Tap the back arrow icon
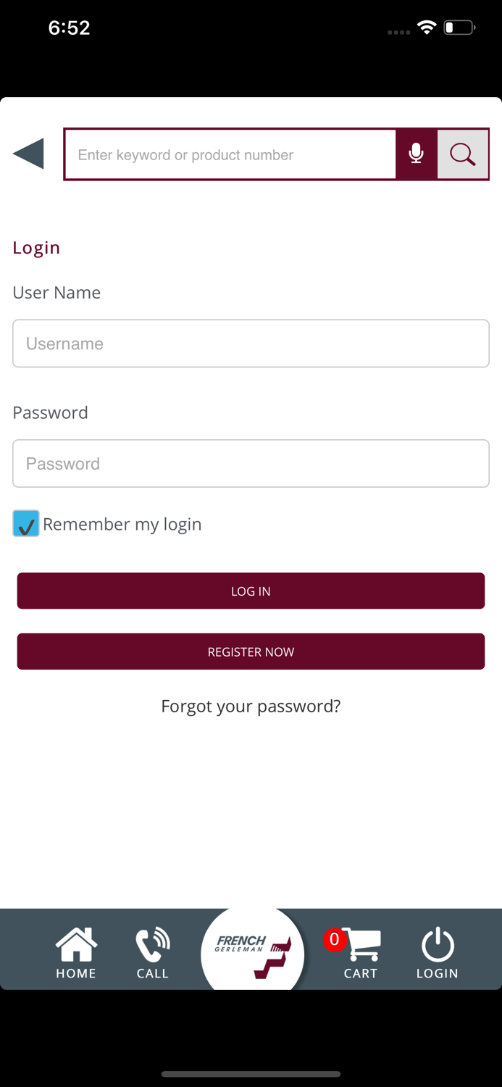The image size is (502, 1087). pos(29,154)
